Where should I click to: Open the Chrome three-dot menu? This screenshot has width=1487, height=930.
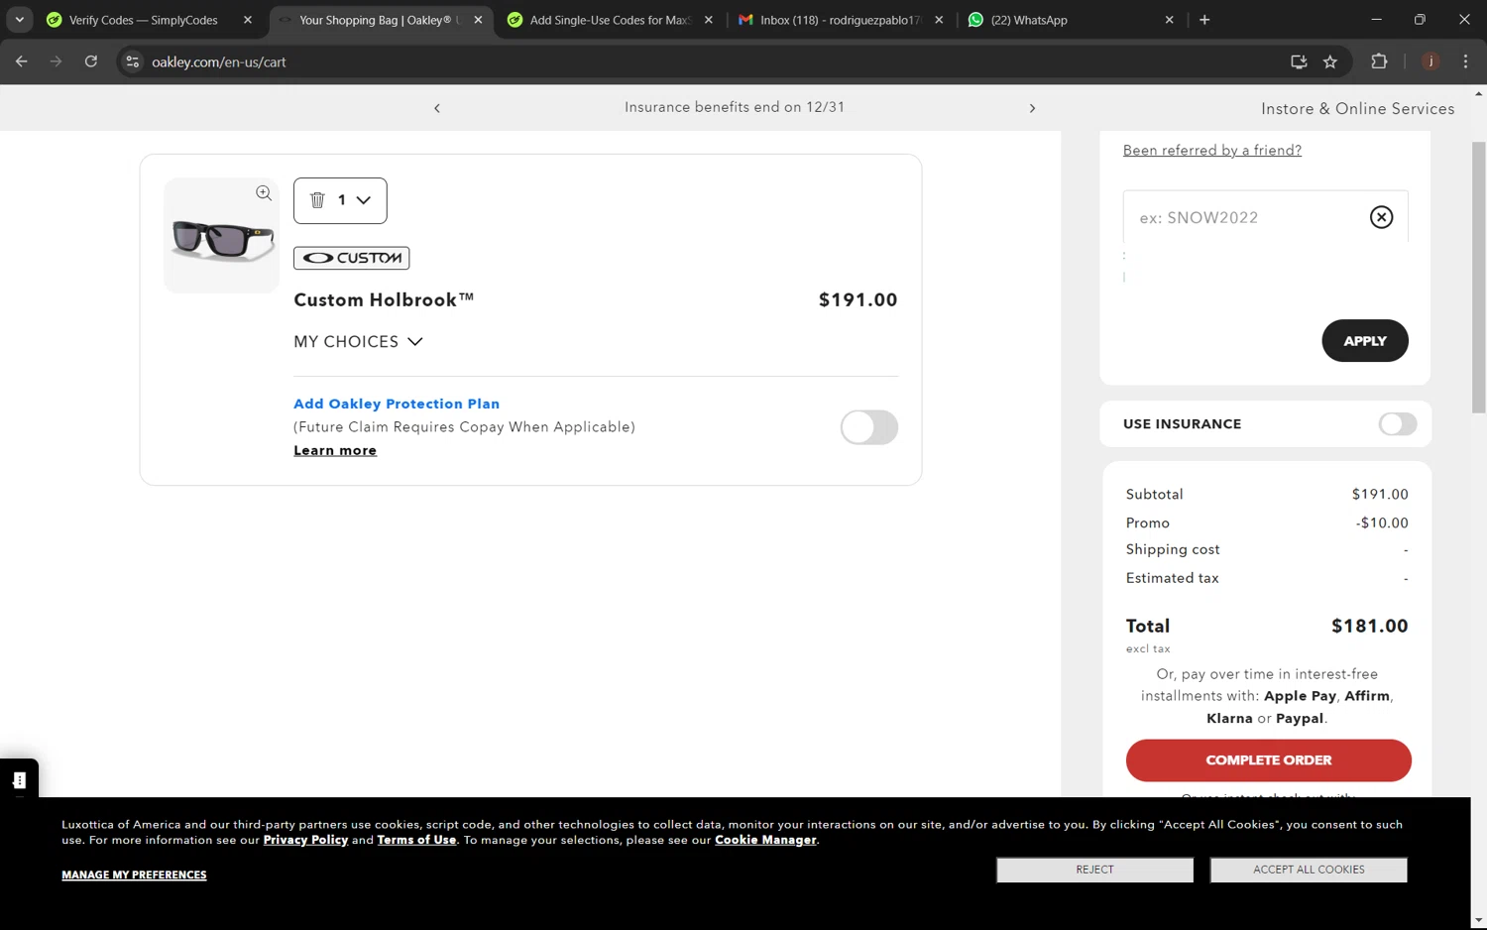click(x=1465, y=61)
